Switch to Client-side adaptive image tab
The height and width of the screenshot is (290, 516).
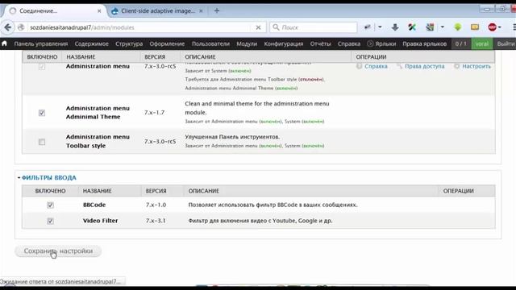click(158, 10)
